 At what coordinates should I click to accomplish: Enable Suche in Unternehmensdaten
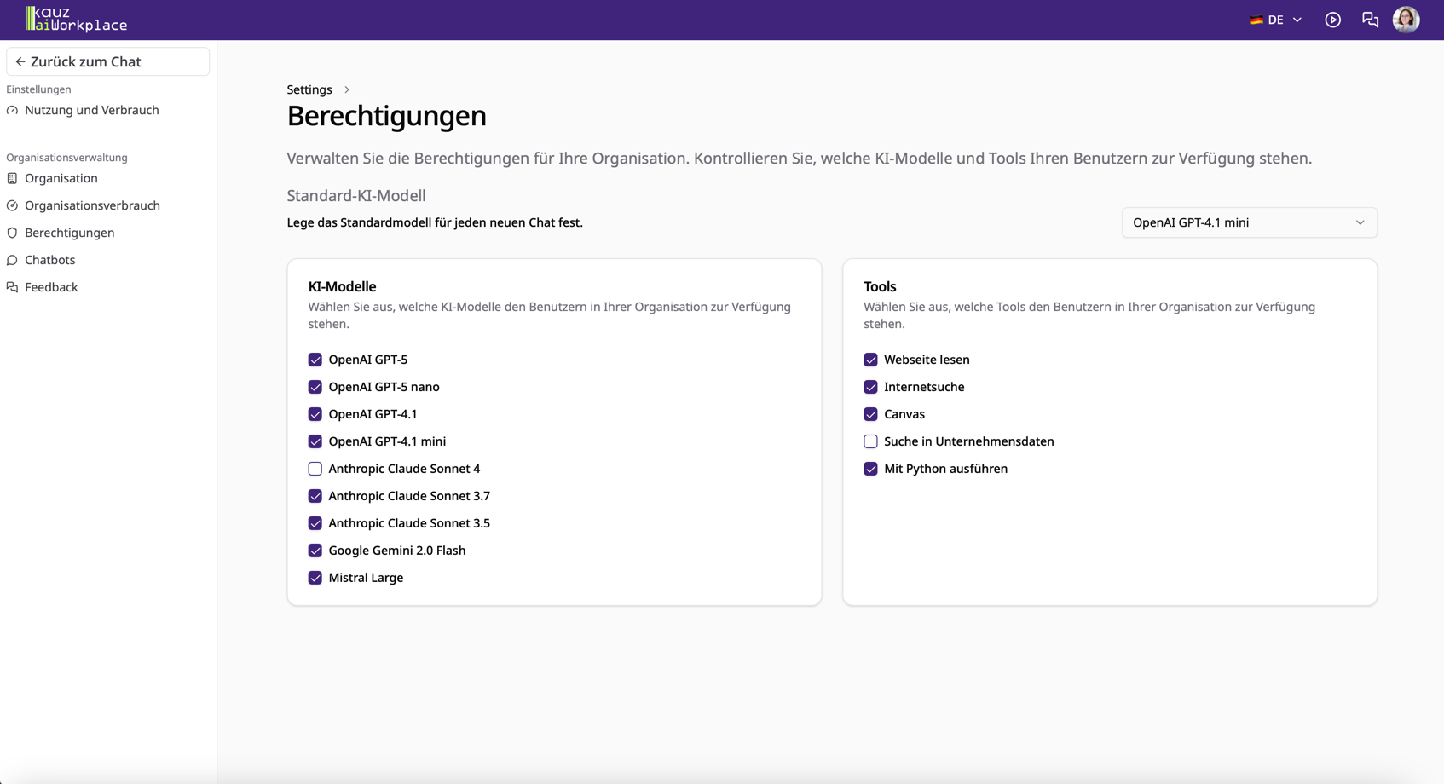(870, 441)
